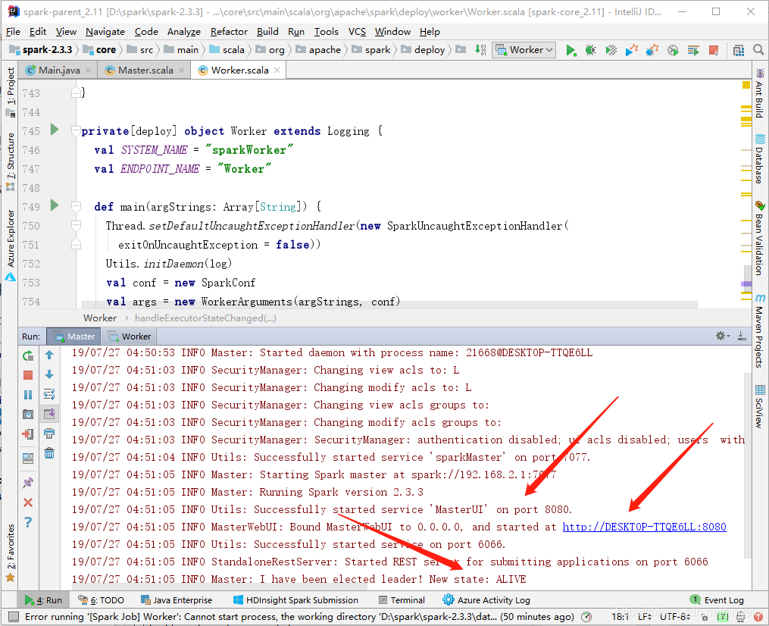769x626 pixels.
Task: Click the concurrency debug bug-star icon
Action: click(x=652, y=50)
